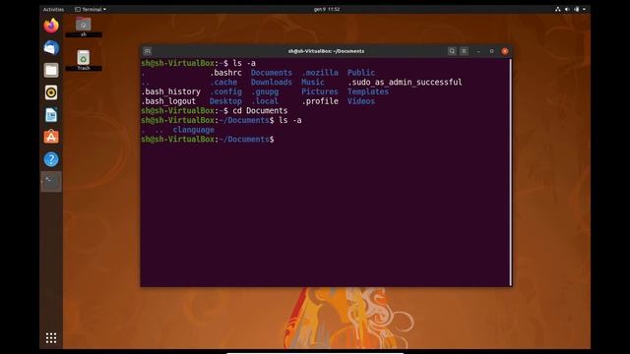
Task: Show Applications grid at dock bottom
Action: (51, 338)
